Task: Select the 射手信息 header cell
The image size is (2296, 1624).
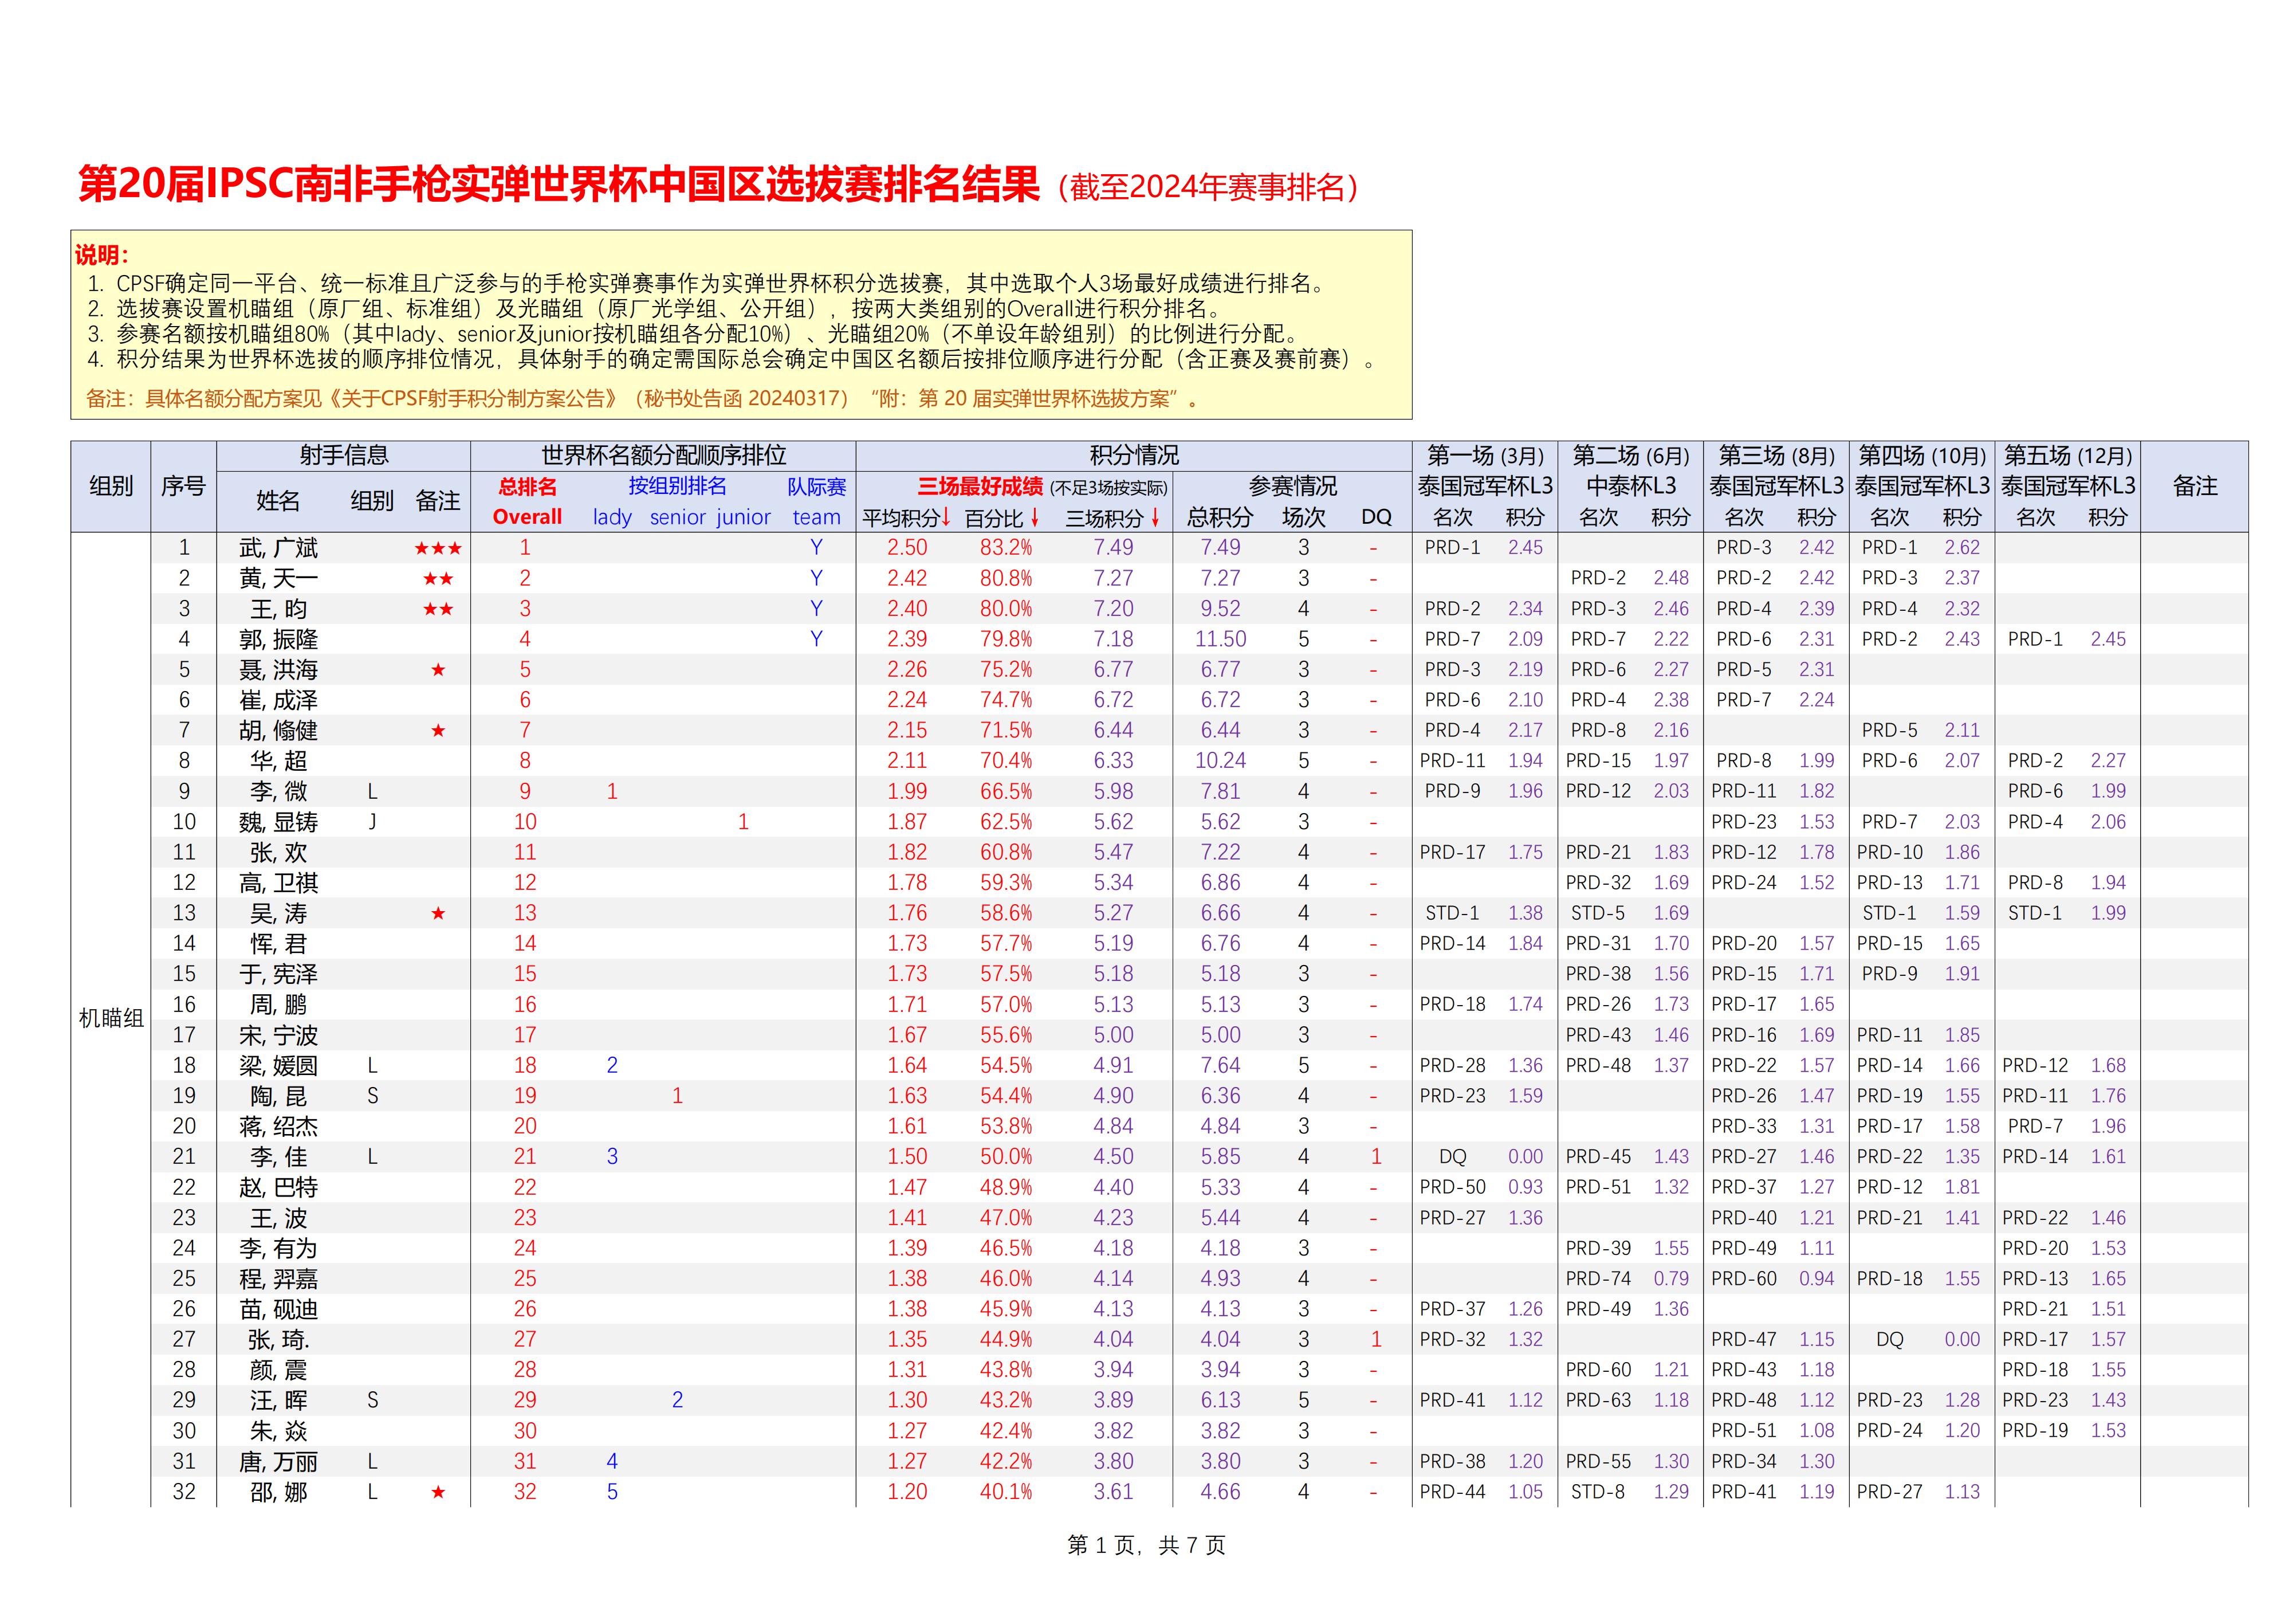Action: coord(344,455)
